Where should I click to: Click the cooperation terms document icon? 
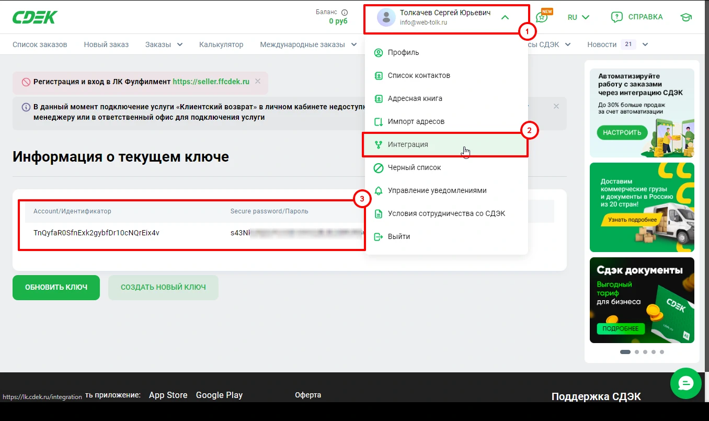click(379, 213)
